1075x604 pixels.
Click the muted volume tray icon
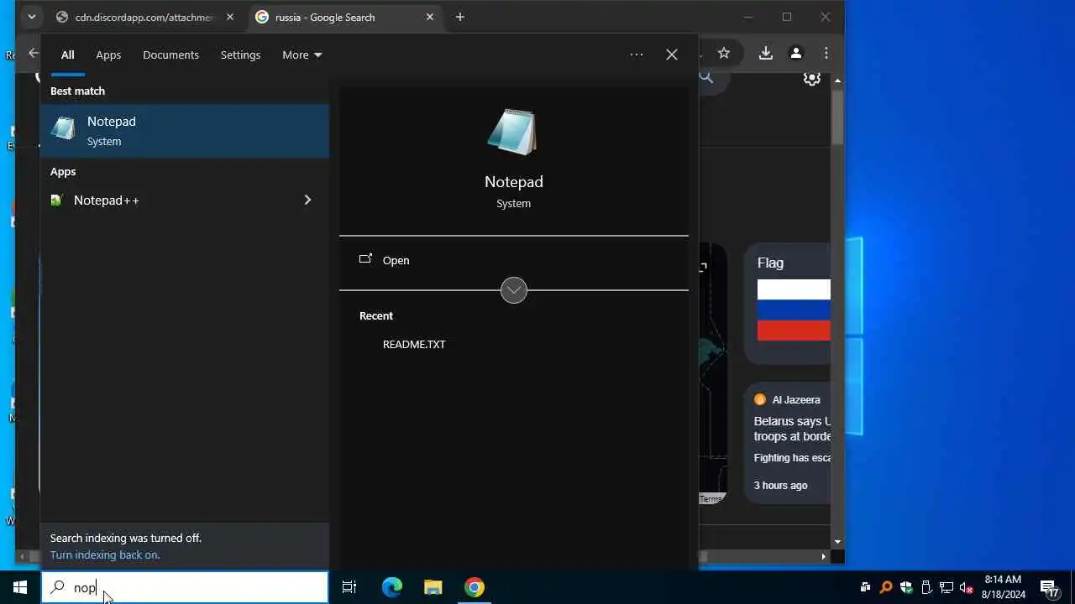(967, 587)
